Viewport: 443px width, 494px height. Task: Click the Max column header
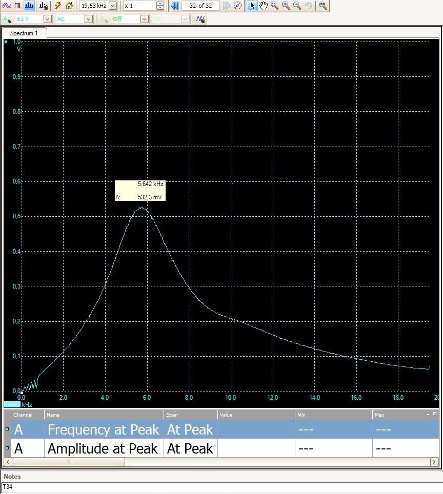(399, 415)
